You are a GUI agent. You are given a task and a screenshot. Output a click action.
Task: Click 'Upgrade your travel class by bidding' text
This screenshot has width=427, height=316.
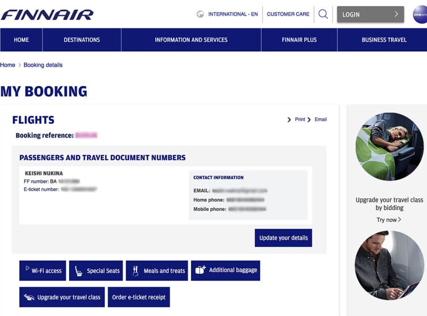tap(389, 204)
